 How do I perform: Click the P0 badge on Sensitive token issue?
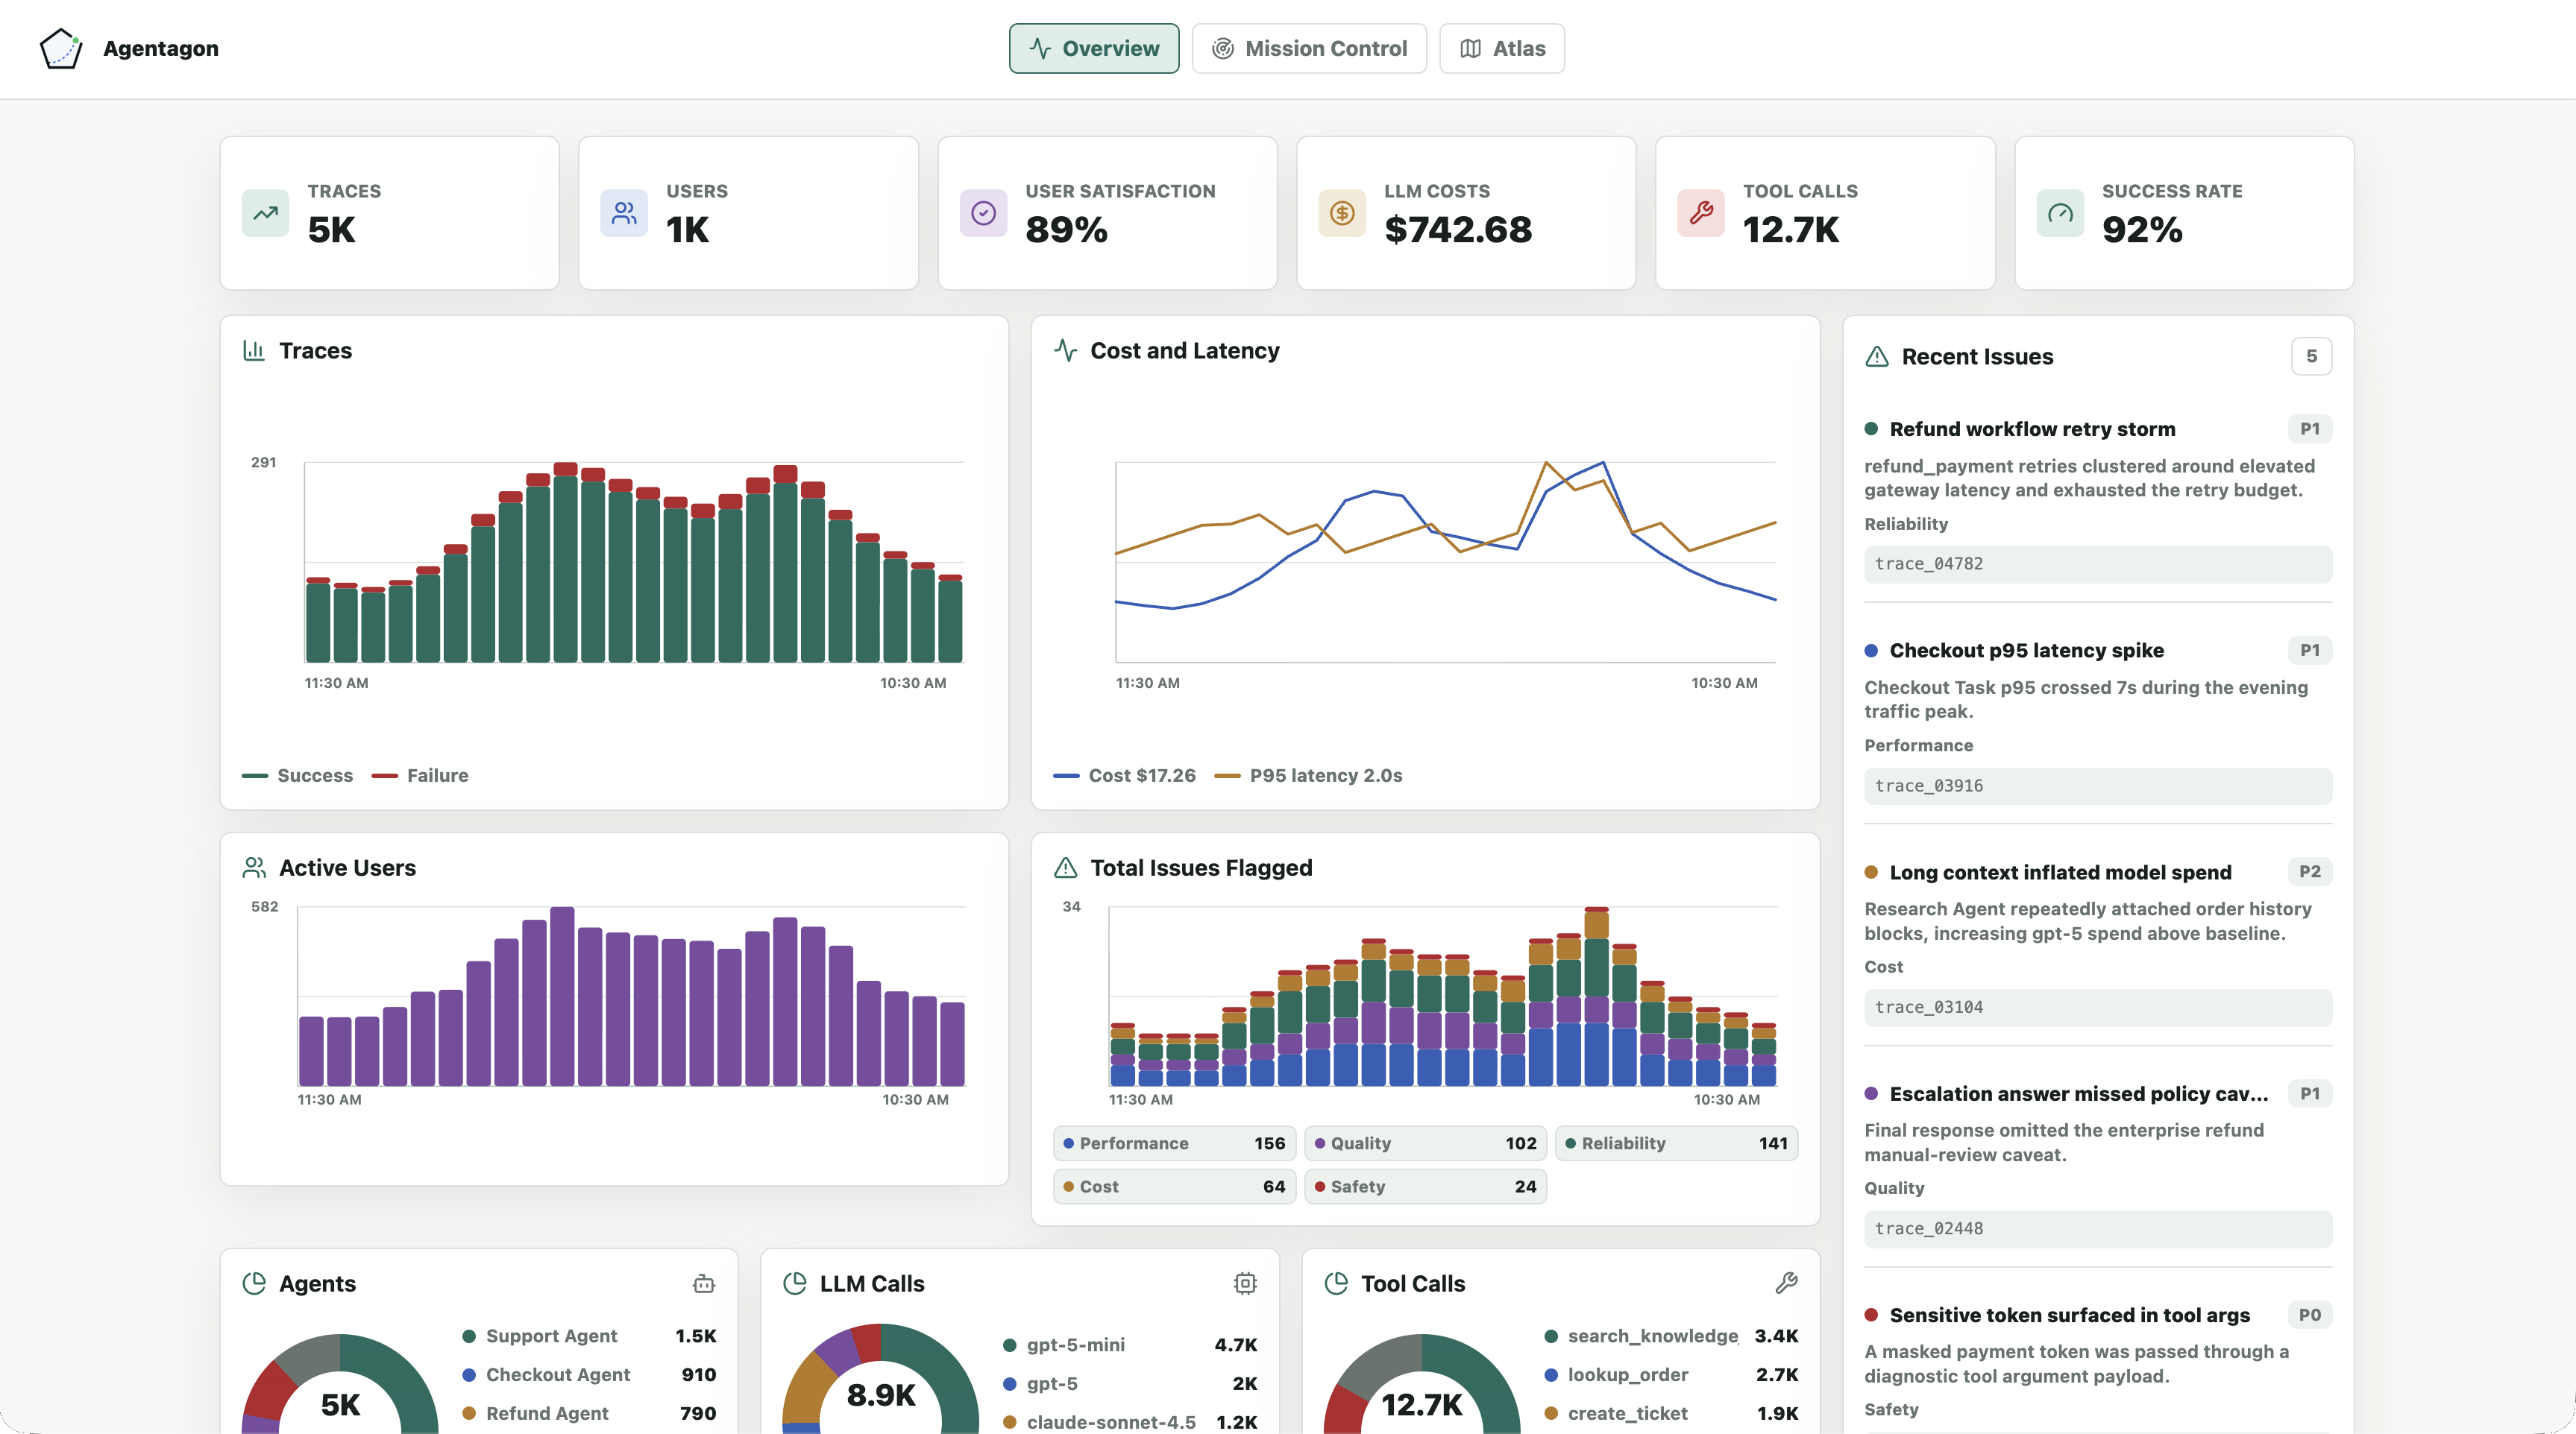(x=2309, y=1315)
